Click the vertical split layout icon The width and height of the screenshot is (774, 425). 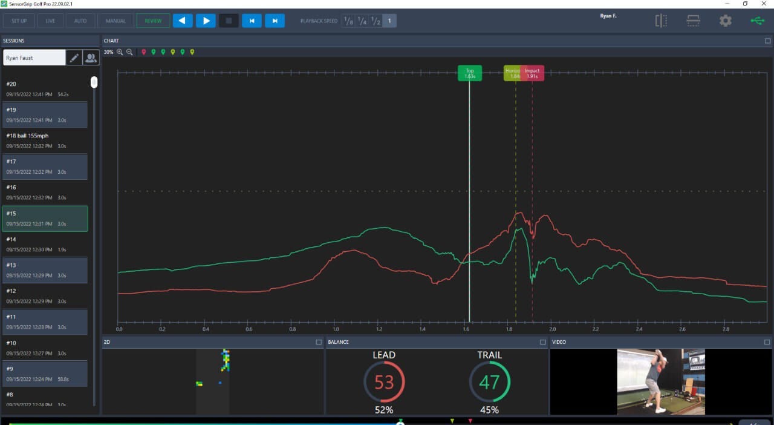(x=661, y=21)
